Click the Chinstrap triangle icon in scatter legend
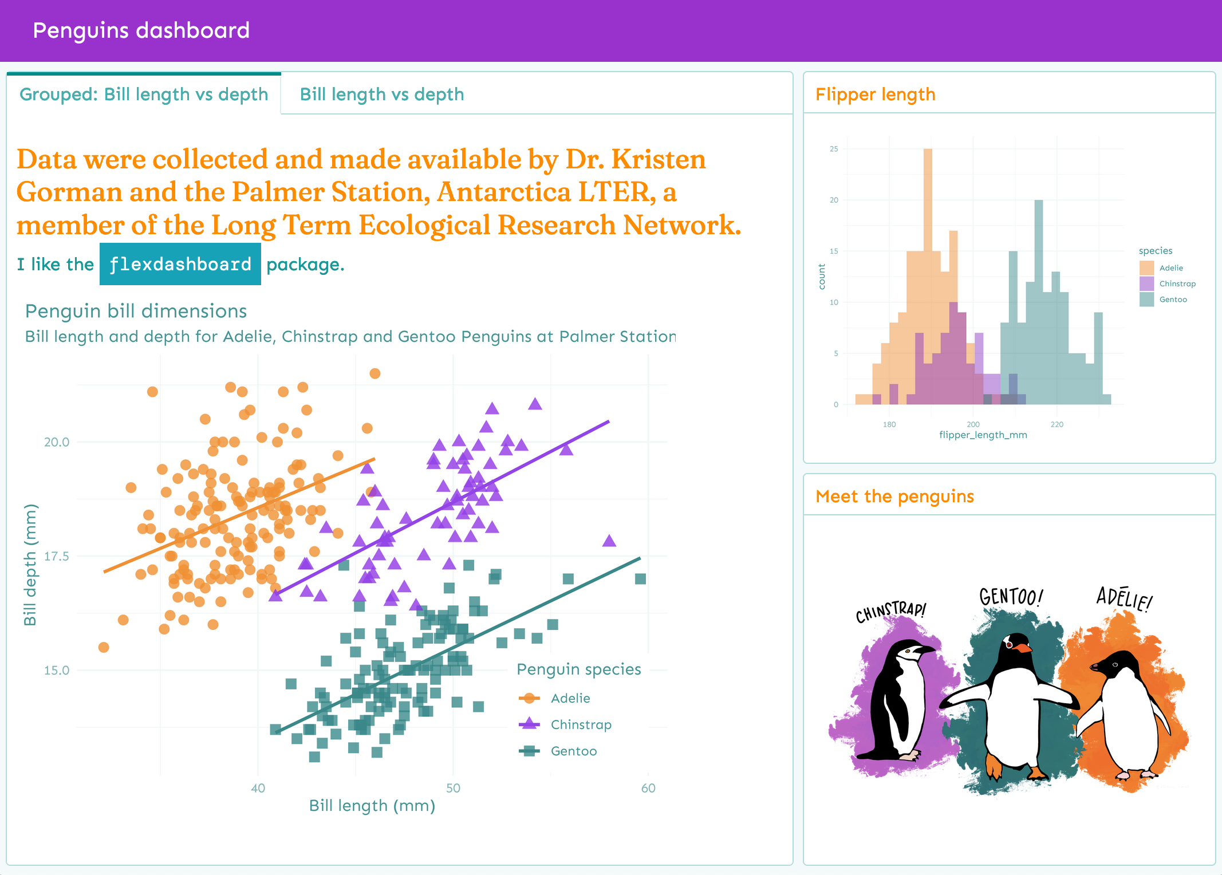Viewport: 1222px width, 875px height. click(x=529, y=724)
